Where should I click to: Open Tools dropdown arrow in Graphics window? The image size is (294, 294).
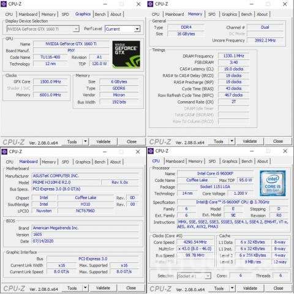click(x=85, y=141)
